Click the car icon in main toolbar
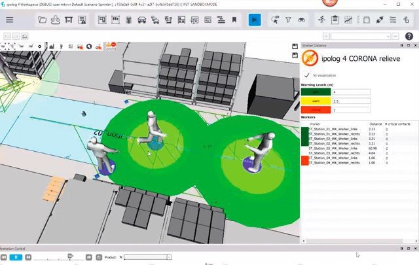 (142, 20)
